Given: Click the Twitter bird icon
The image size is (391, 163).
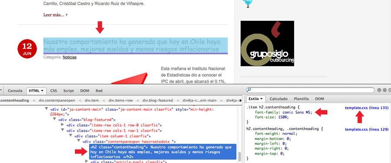Looking at the screenshot, I should 248,3.
